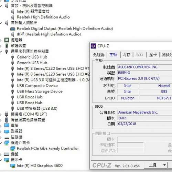Switch to the CPU-Z mainboard tab
Image resolution: width=172 pixels, height=172 pixels.
coord(113,55)
